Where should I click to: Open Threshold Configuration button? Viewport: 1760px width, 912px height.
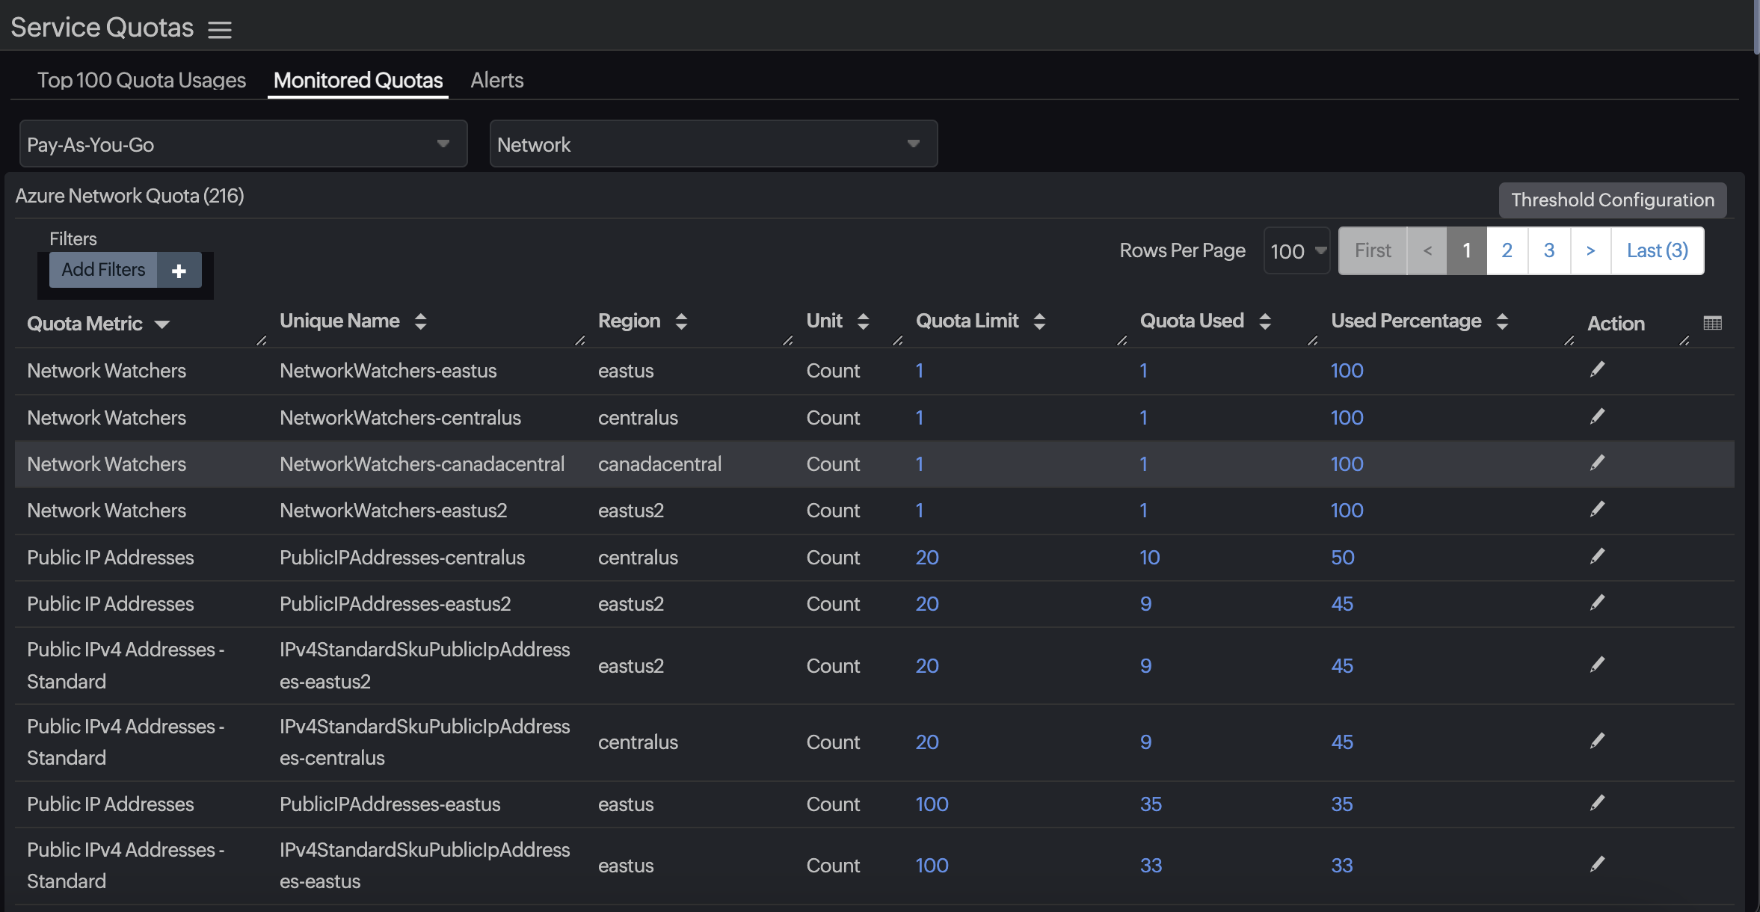[x=1612, y=200]
